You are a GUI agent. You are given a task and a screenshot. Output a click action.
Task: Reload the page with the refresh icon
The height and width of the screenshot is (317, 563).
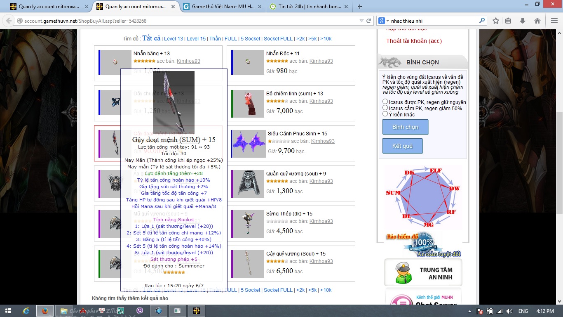click(369, 21)
